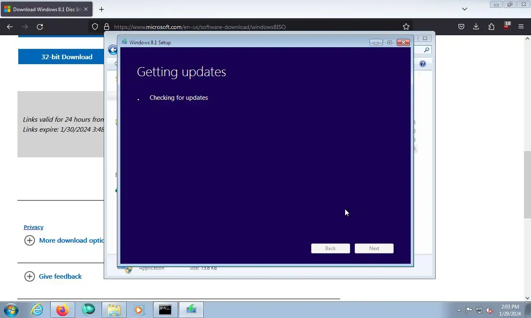Bookmark this page with the star icon
The width and height of the screenshot is (531, 318).
[x=406, y=26]
